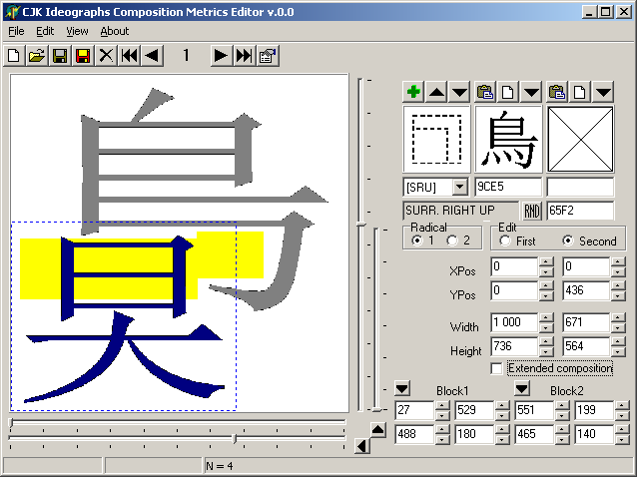Click the Block1 field showing 529
637x477 pixels.
coord(474,410)
